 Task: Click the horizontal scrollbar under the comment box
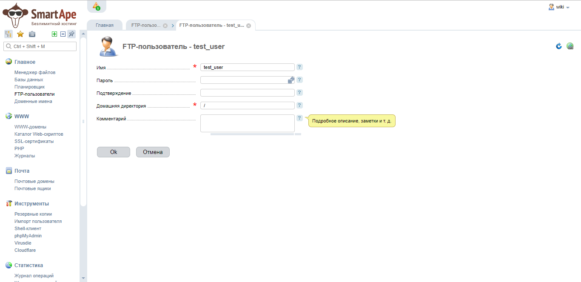(x=252, y=134)
